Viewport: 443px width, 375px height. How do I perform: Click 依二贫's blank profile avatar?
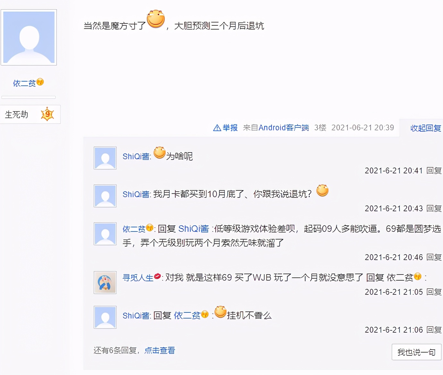(x=29, y=37)
